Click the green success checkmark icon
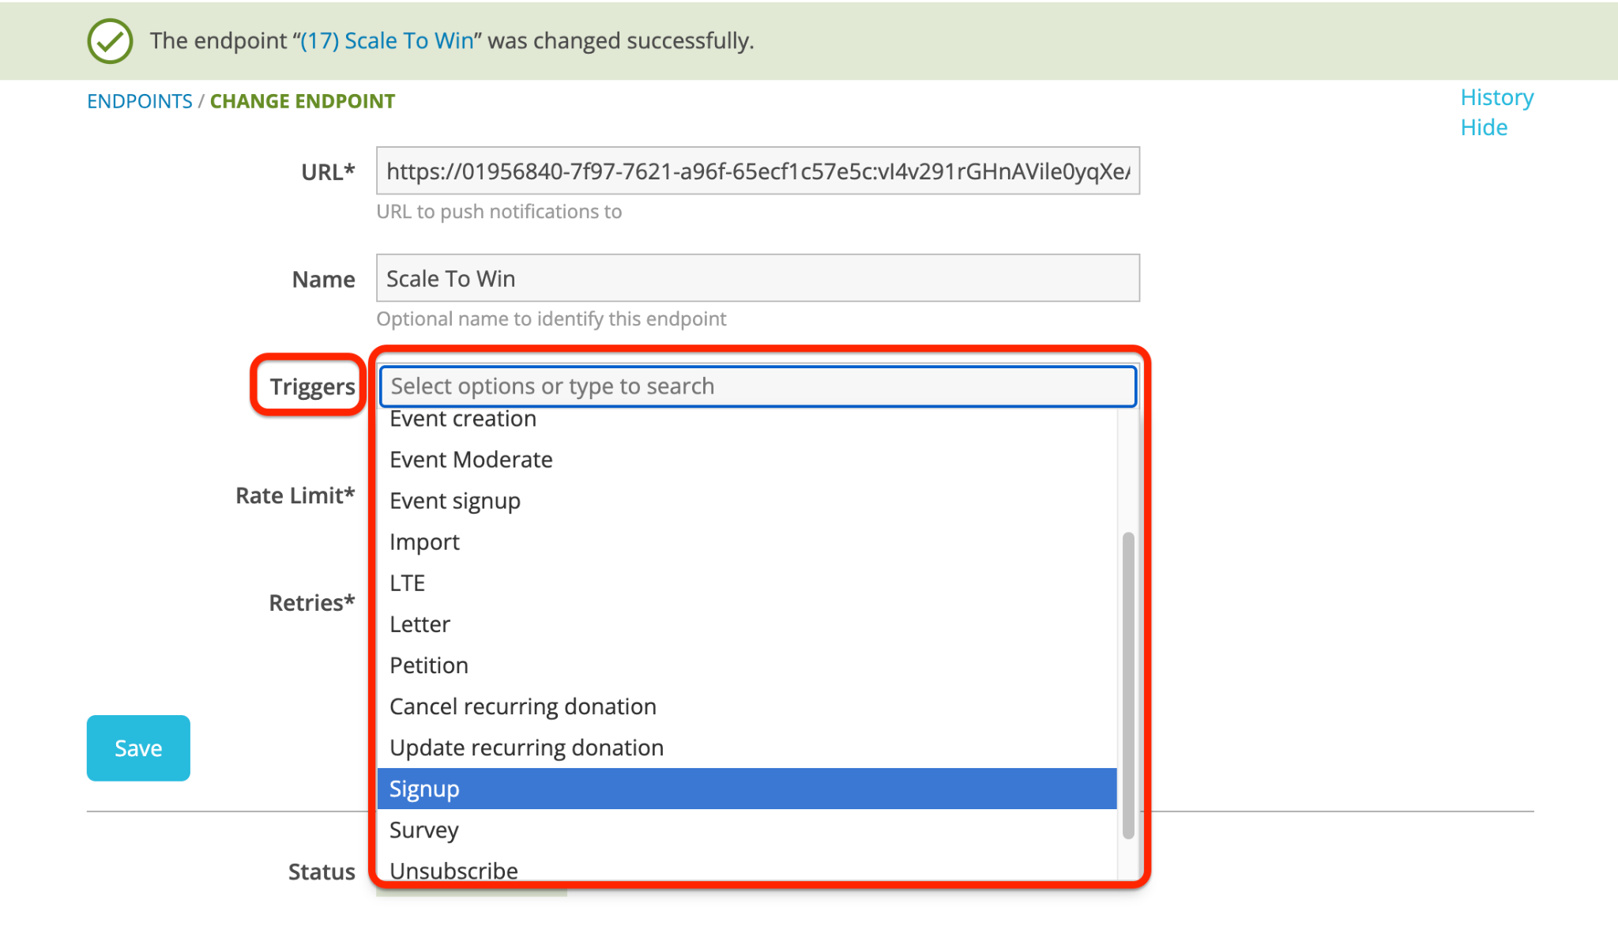The width and height of the screenshot is (1618, 938). coord(110,41)
